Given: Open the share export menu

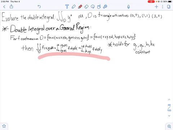Looking at the screenshot, I should coord(11,6).
